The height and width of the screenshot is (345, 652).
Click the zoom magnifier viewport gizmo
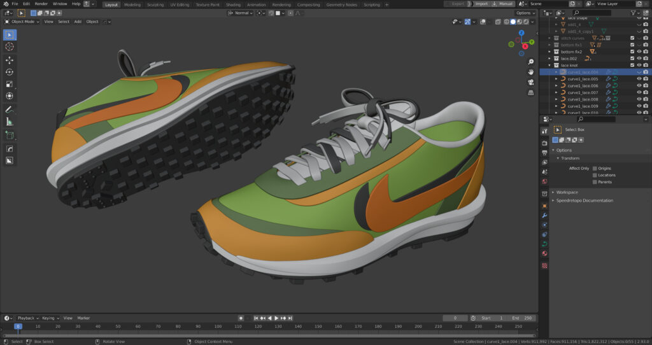531,62
